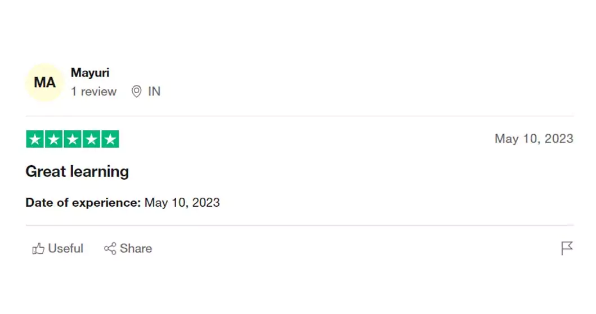This screenshot has width=596, height=314.
Task: Open reviewer Mayuri's profile name
Action: click(90, 73)
